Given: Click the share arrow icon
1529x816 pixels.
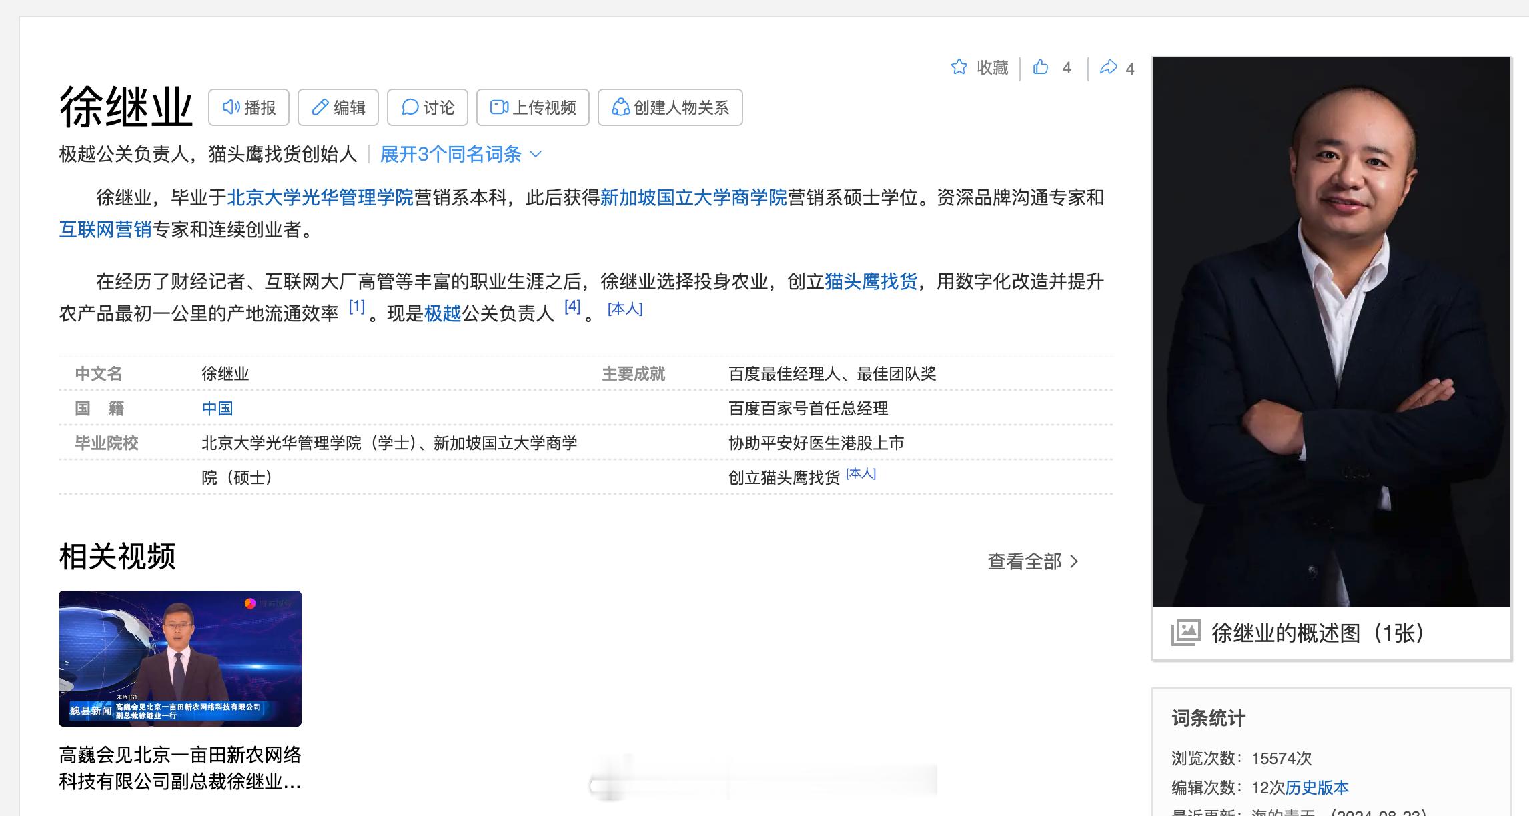Looking at the screenshot, I should [x=1108, y=67].
